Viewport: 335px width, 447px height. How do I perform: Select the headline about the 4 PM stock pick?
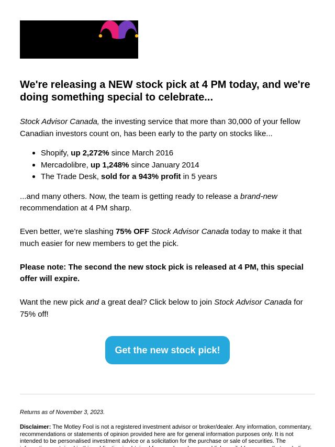(165, 91)
